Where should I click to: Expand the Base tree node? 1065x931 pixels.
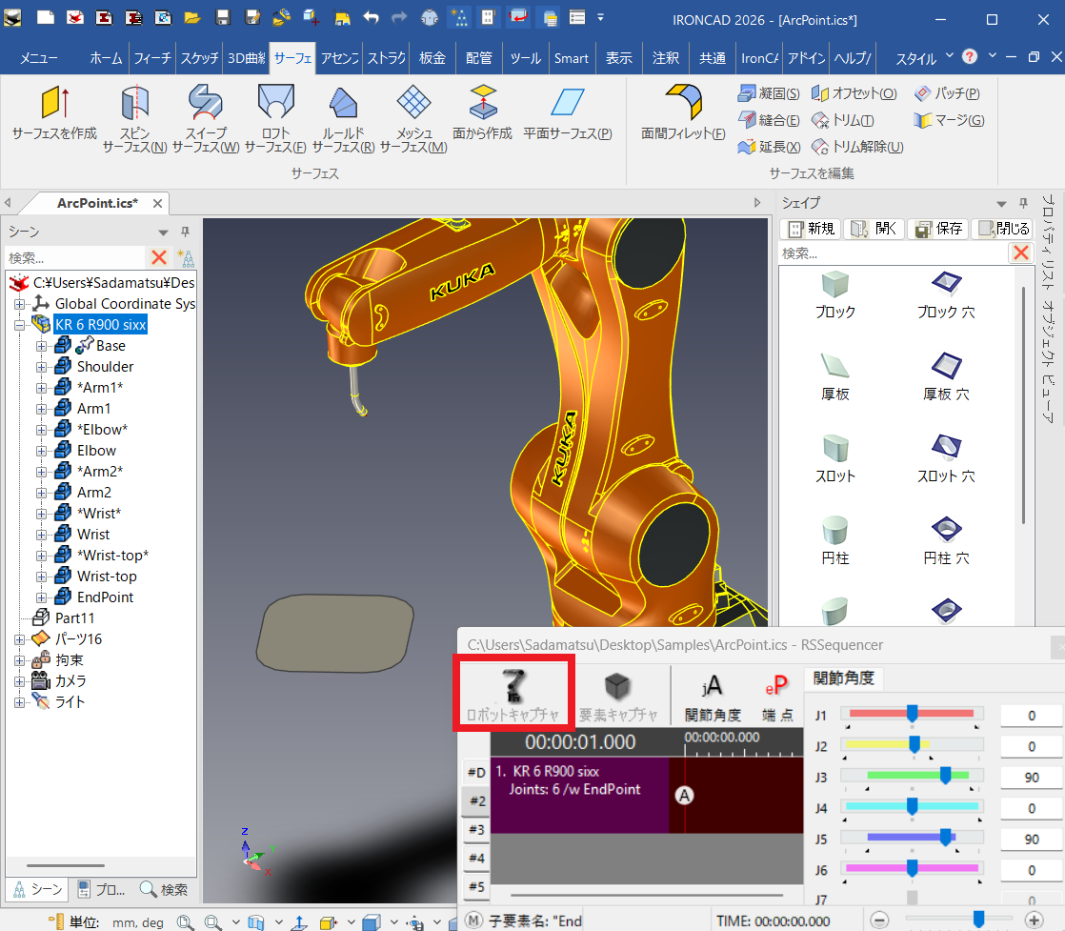[41, 346]
